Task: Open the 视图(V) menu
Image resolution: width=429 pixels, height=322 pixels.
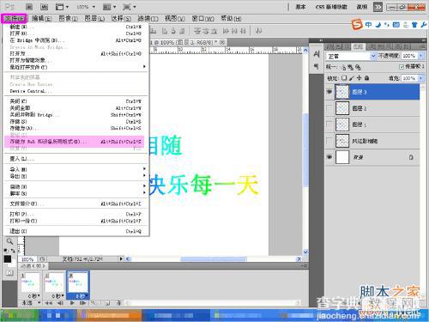Action: [x=175, y=19]
